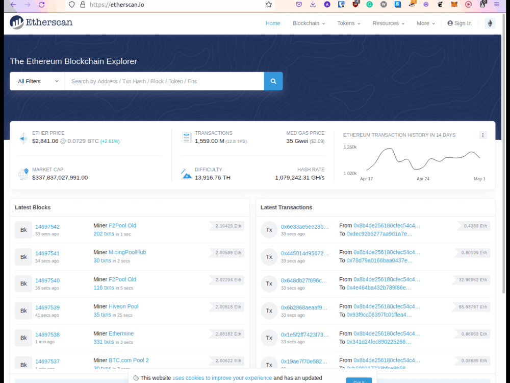The height and width of the screenshot is (383, 510).
Task: Click the $337,837,027,991.00 market cap value
Action: coord(60,178)
